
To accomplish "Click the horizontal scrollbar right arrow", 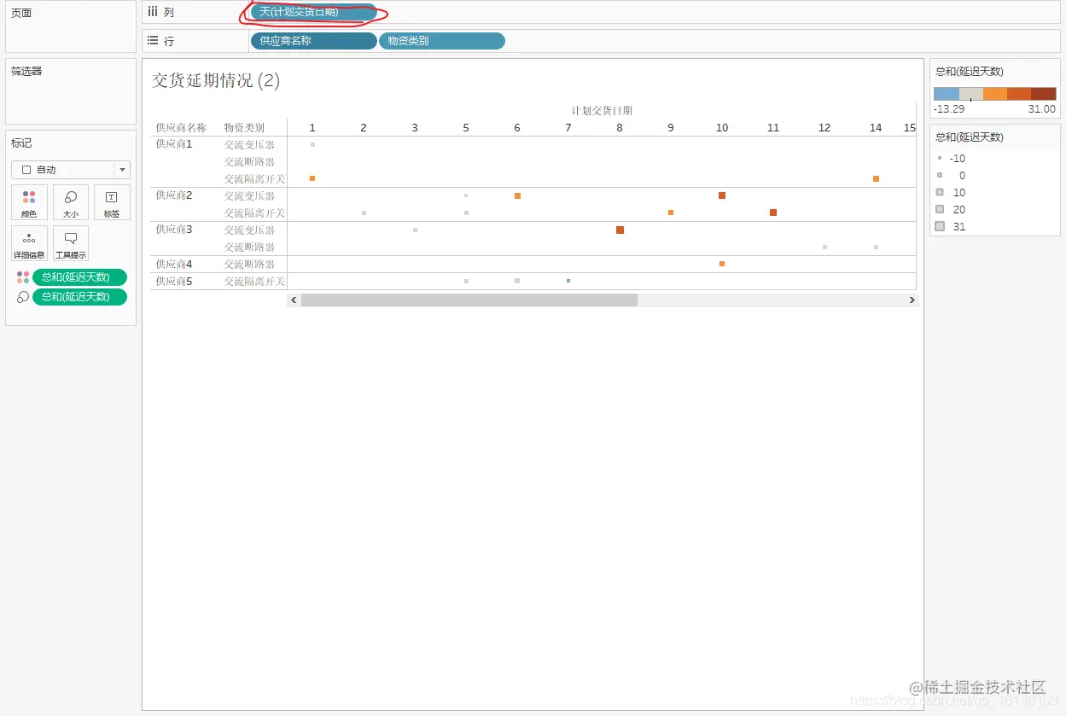I will (x=912, y=300).
